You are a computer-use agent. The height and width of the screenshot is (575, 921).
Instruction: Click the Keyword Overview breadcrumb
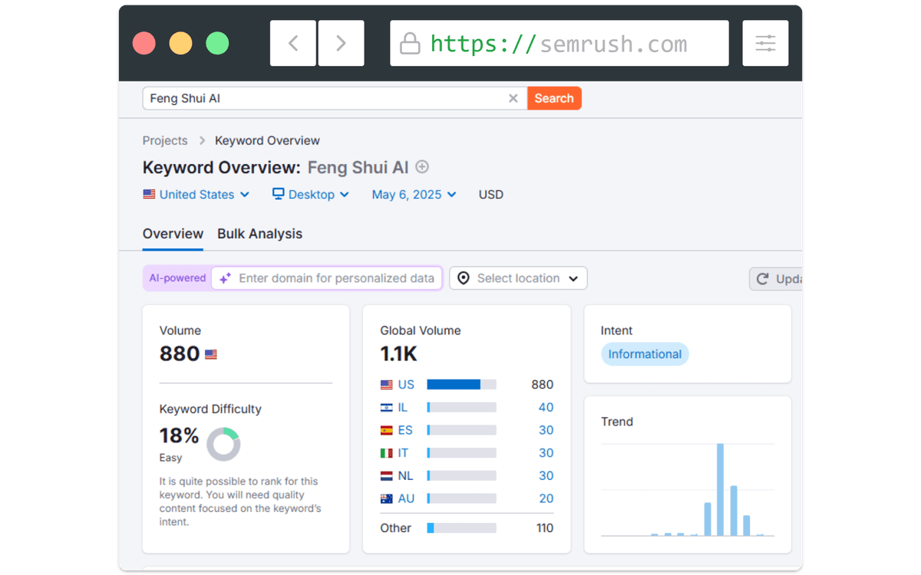point(267,140)
